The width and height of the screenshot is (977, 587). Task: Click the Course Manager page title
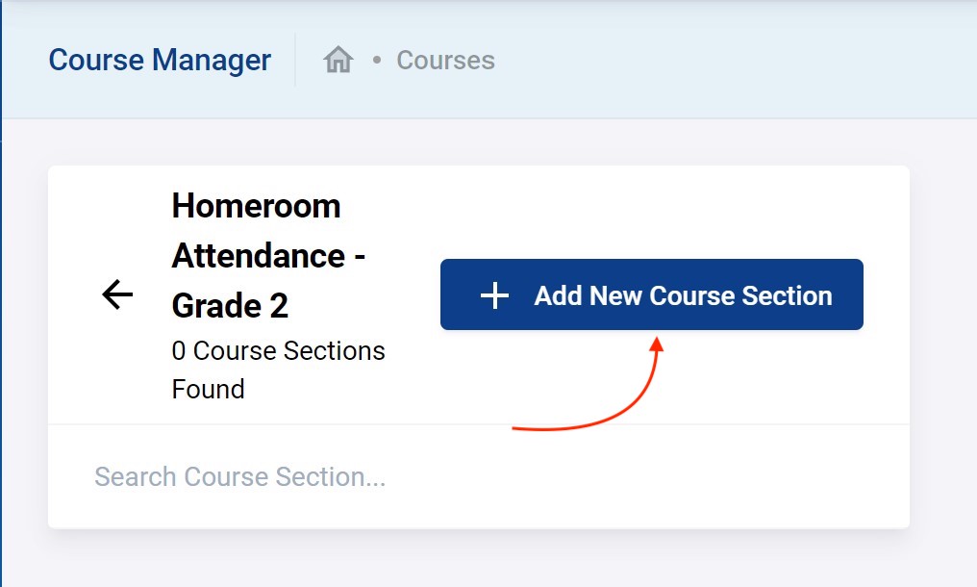160,61
